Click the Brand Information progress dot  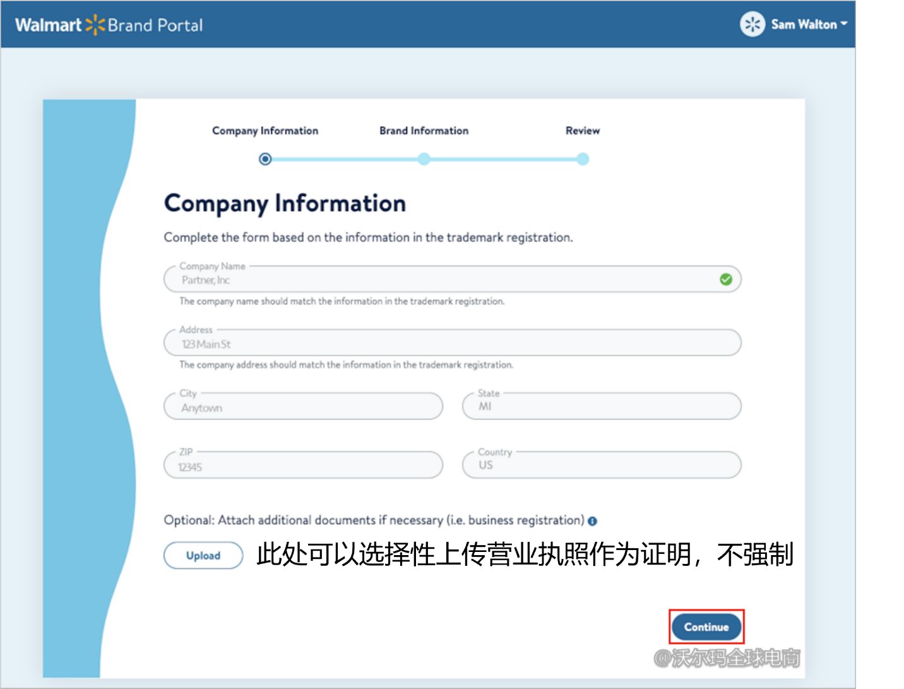[x=424, y=159]
